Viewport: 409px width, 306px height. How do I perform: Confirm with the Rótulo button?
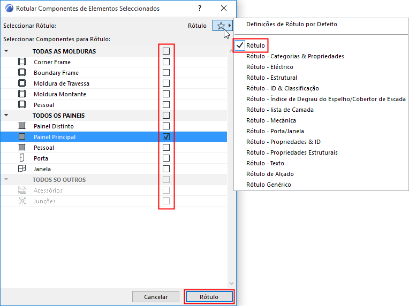(209, 296)
